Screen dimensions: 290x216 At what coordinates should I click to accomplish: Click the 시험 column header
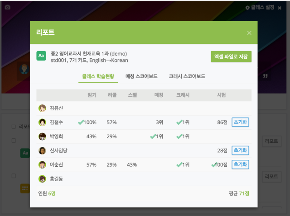(x=222, y=95)
